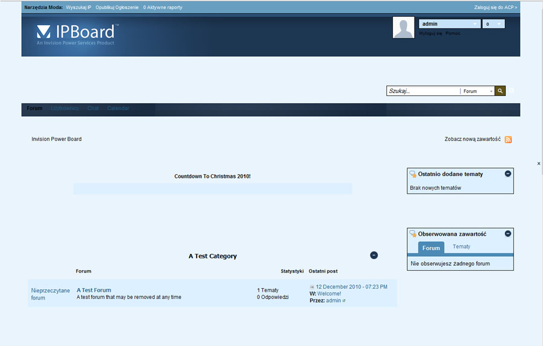Click into the Szukaj search field

[422, 91]
